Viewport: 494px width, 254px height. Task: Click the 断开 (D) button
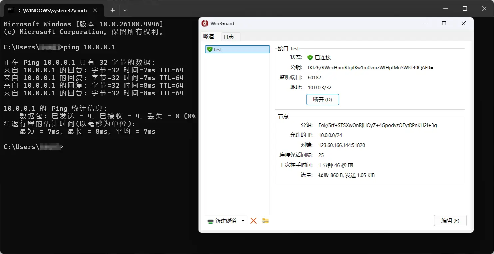[x=322, y=100]
